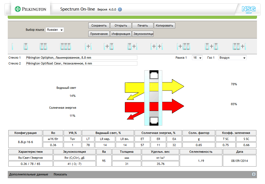Click the specific weight value 35.76
The height and width of the screenshot is (184, 265).
pyautogui.click(x=160, y=164)
